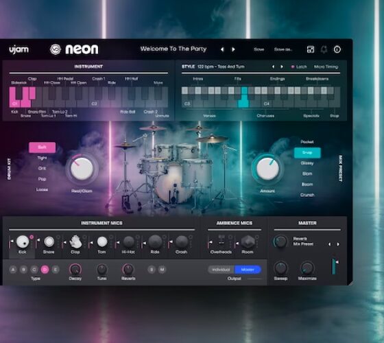The width and height of the screenshot is (384, 343).
Task: Open the 122 bpm Toss And Turn style list
Action: 221,67
